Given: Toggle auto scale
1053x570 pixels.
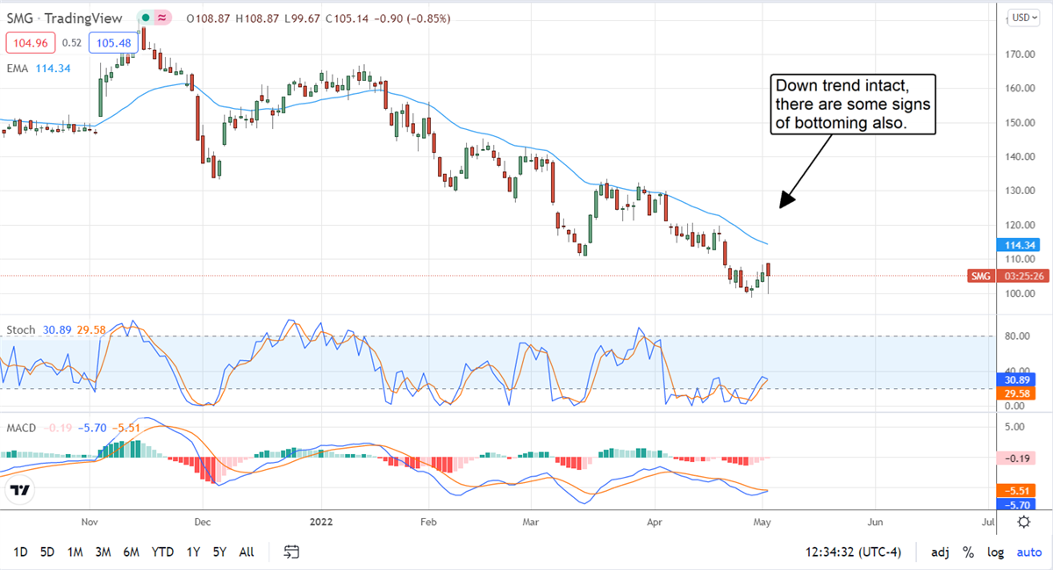Looking at the screenshot, I should [x=1028, y=552].
